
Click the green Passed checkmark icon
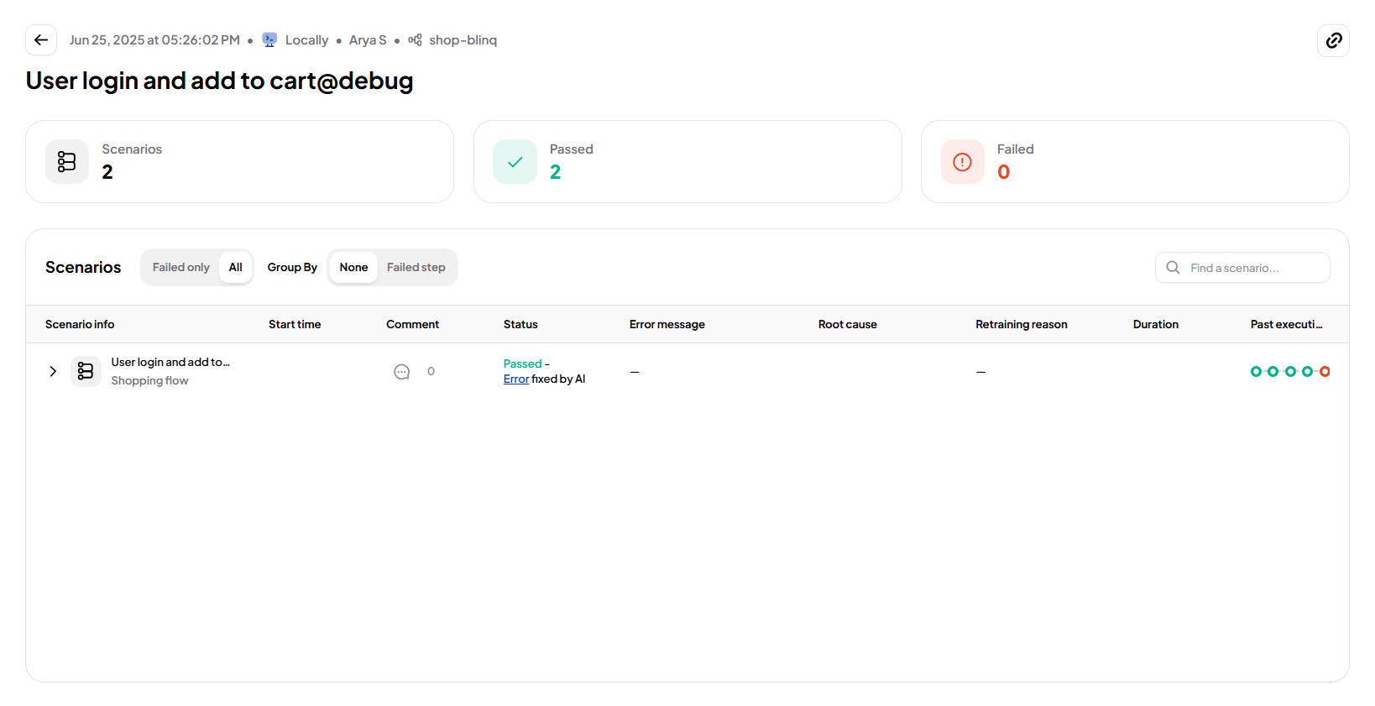tap(515, 161)
